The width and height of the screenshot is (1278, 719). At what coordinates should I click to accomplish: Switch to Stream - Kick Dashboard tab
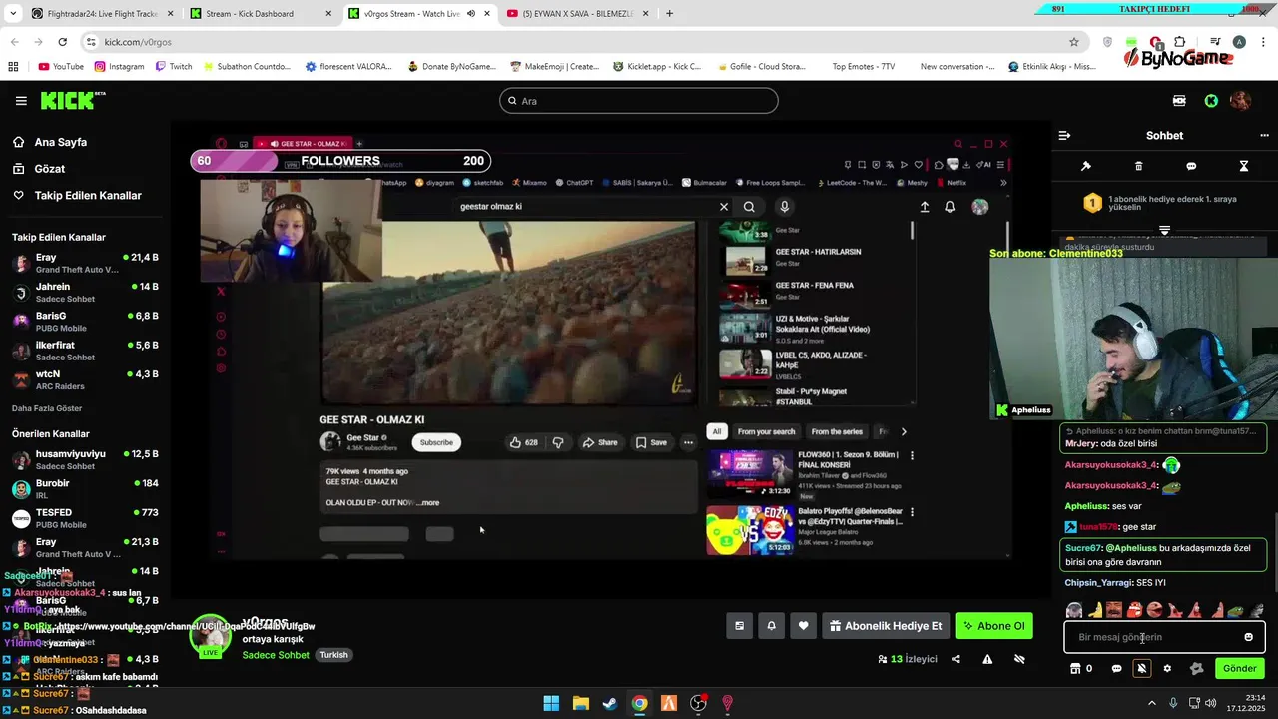(260, 14)
